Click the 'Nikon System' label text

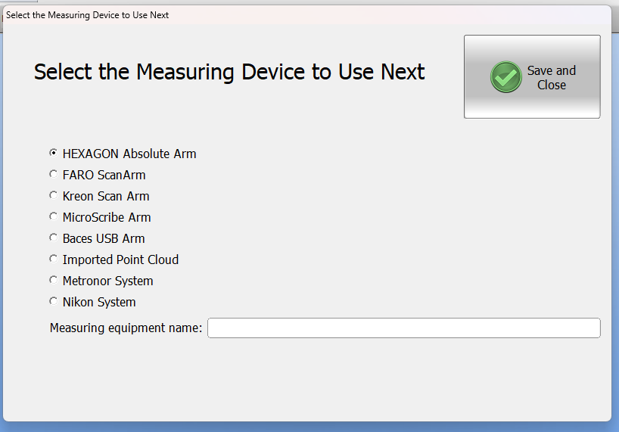pos(99,302)
